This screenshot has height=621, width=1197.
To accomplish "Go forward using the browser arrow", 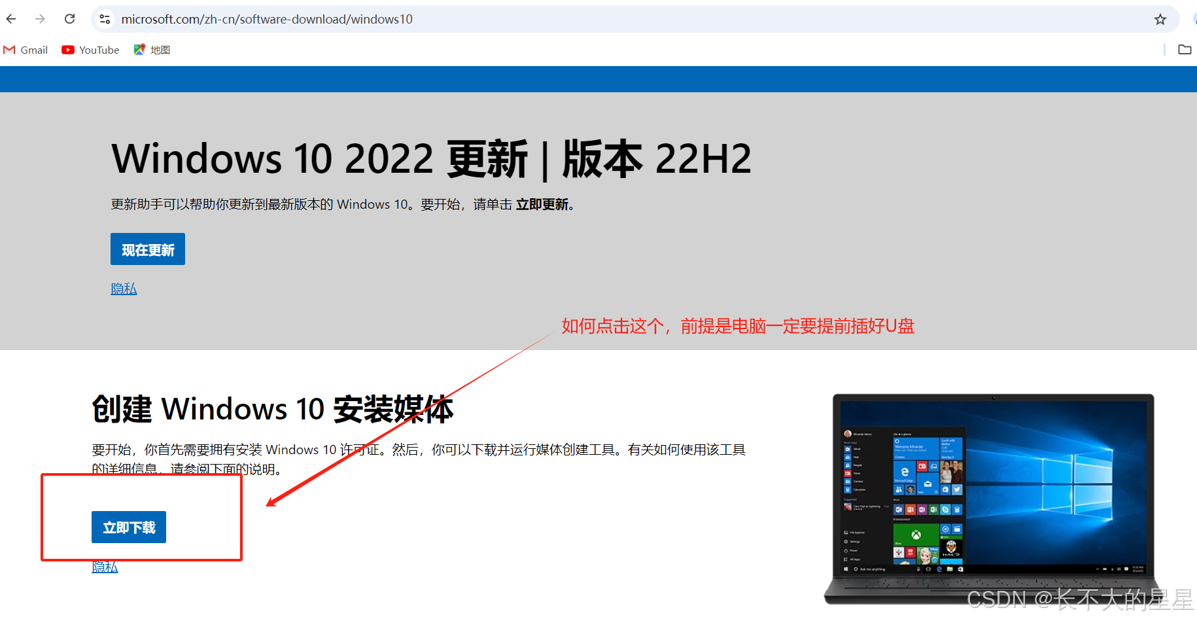I will (x=40, y=19).
